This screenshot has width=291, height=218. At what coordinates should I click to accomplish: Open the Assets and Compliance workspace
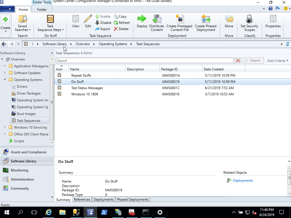point(27,152)
